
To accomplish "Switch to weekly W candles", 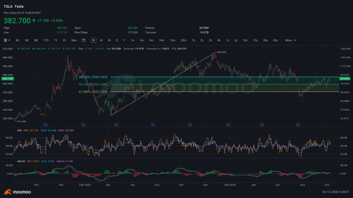I will pyautogui.click(x=101, y=40).
